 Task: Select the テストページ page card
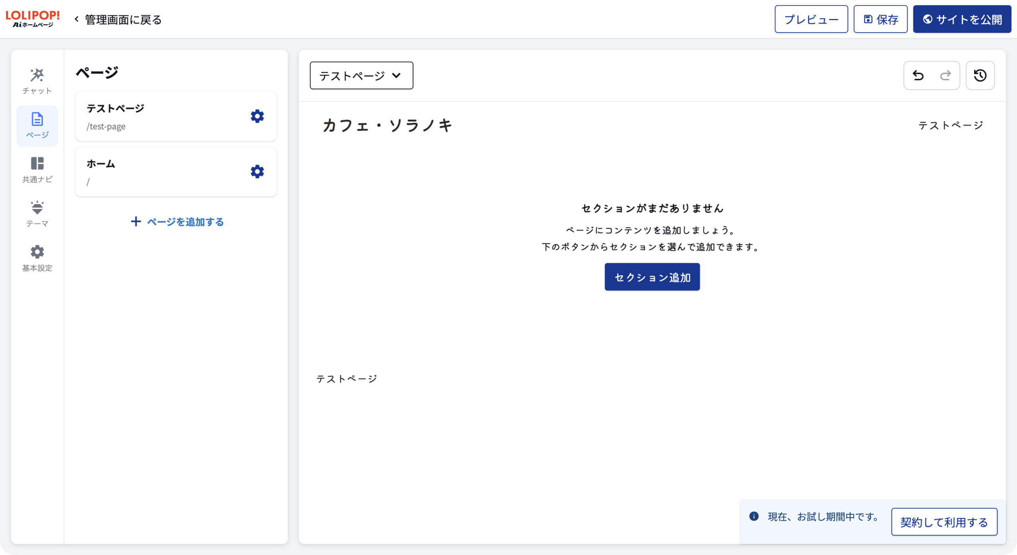click(x=176, y=116)
